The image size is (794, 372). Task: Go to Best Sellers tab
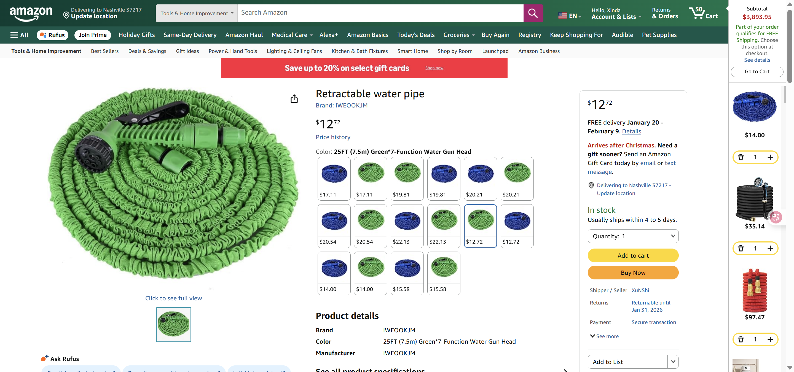(x=104, y=51)
